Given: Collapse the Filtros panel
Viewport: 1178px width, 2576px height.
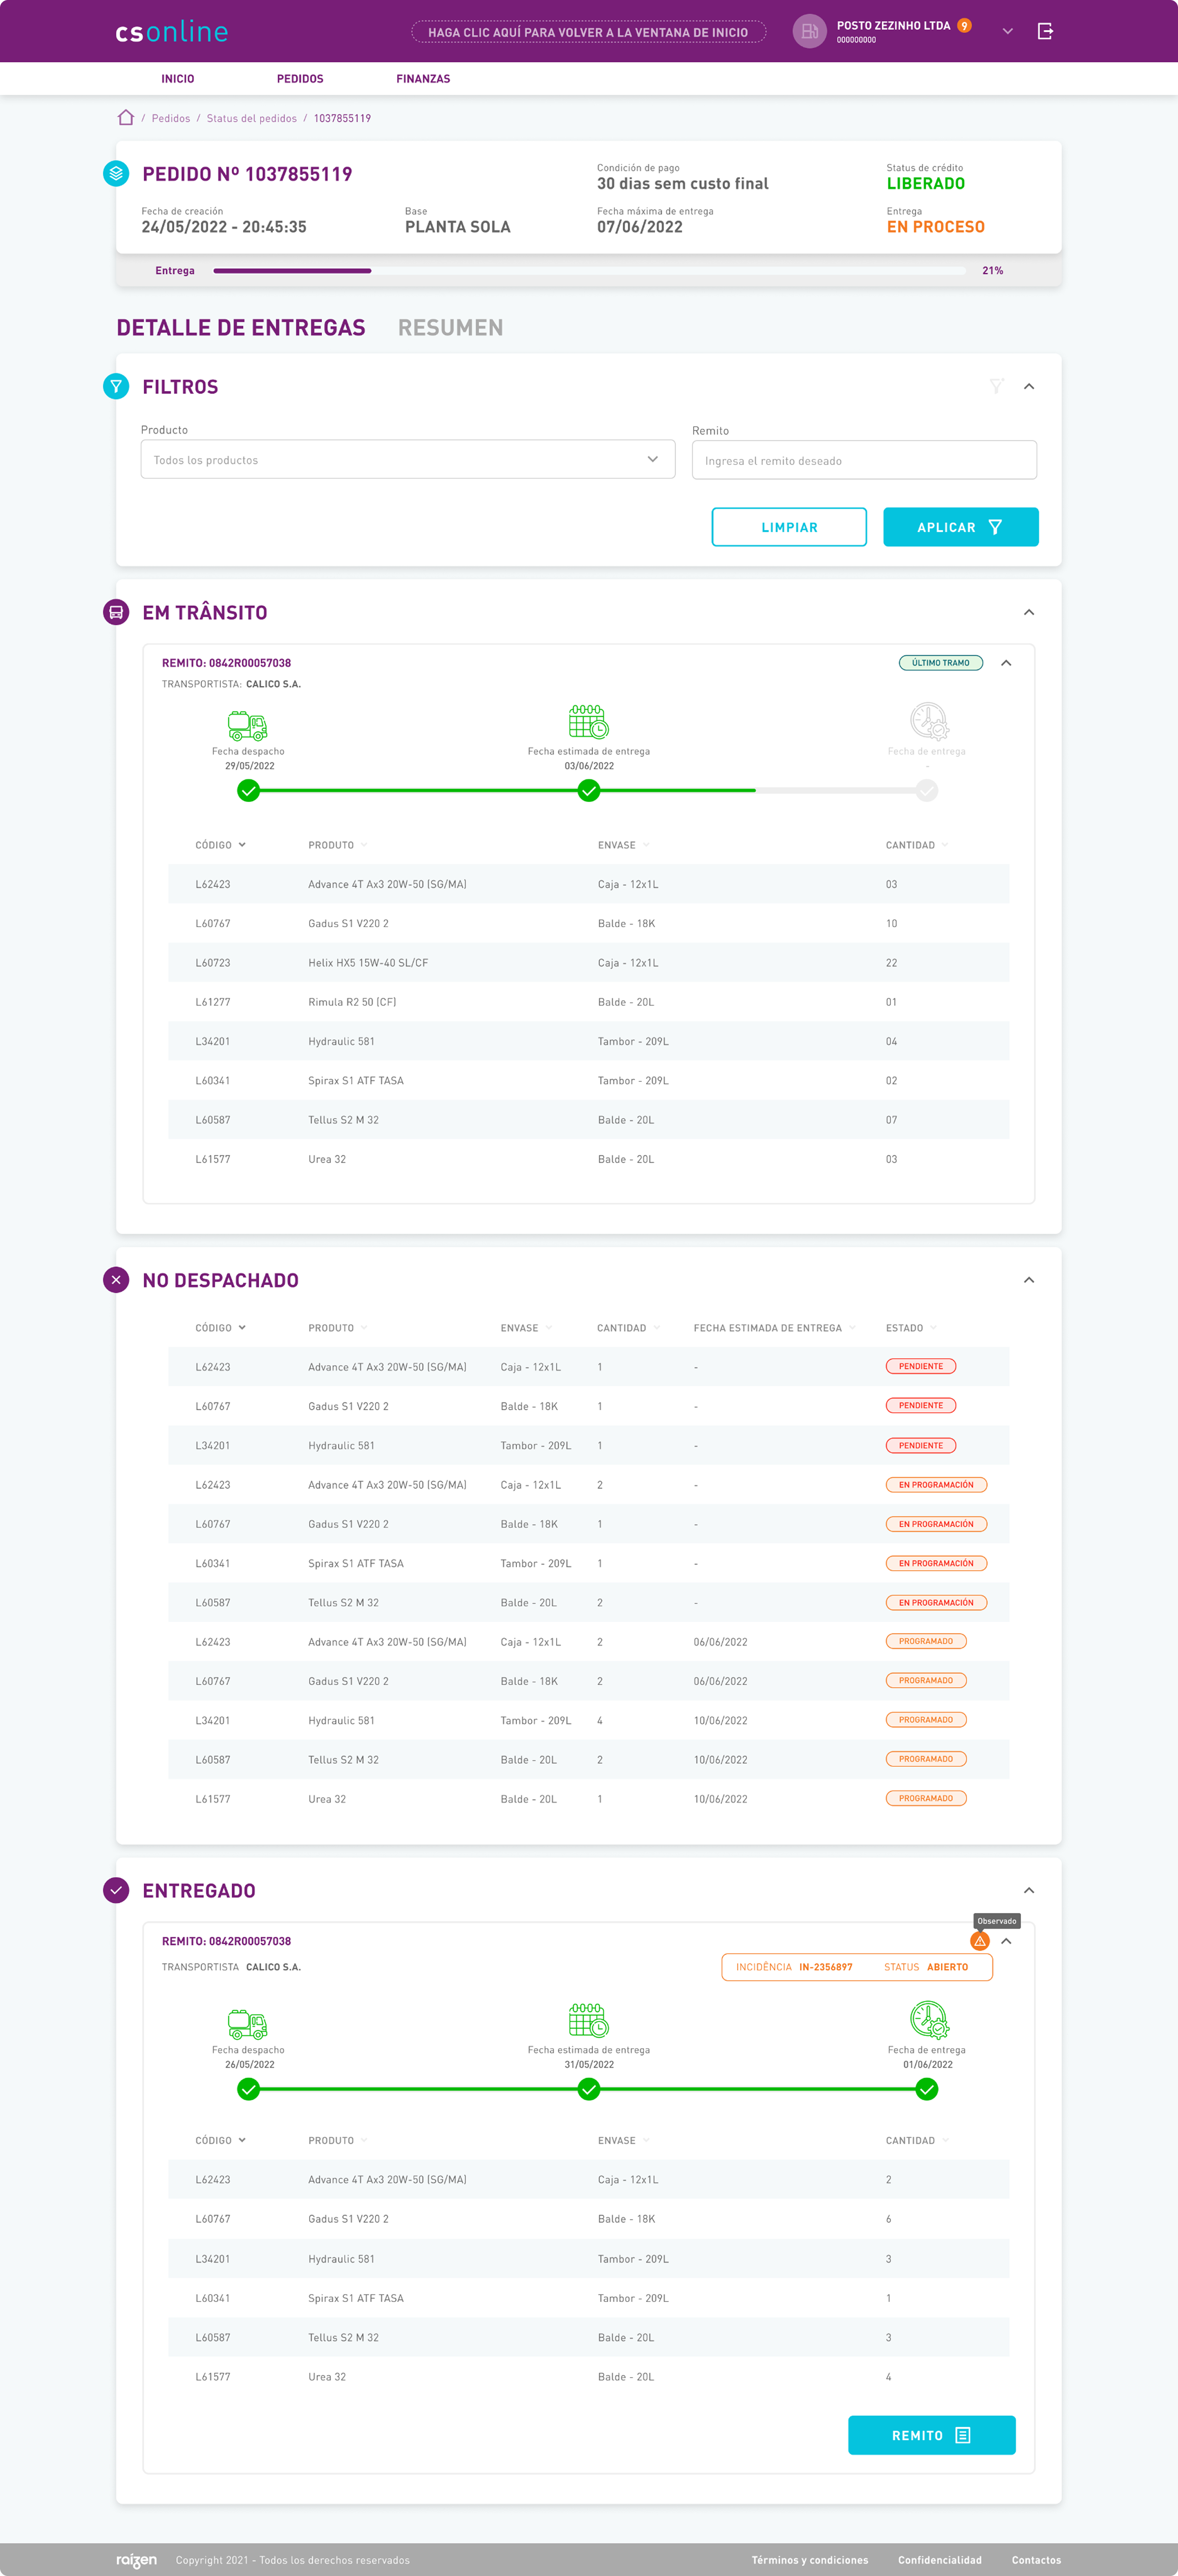Looking at the screenshot, I should 1029,386.
